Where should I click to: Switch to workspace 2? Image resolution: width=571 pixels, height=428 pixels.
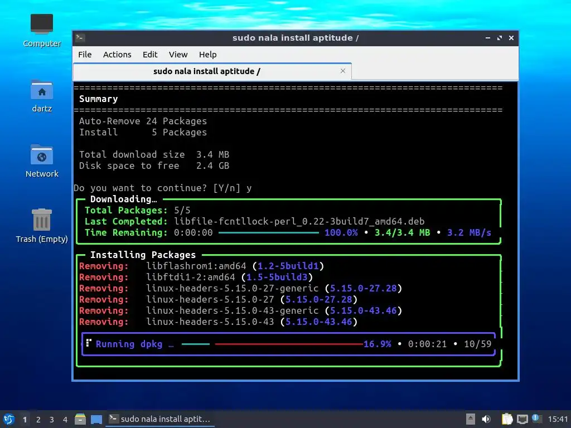tap(38, 420)
